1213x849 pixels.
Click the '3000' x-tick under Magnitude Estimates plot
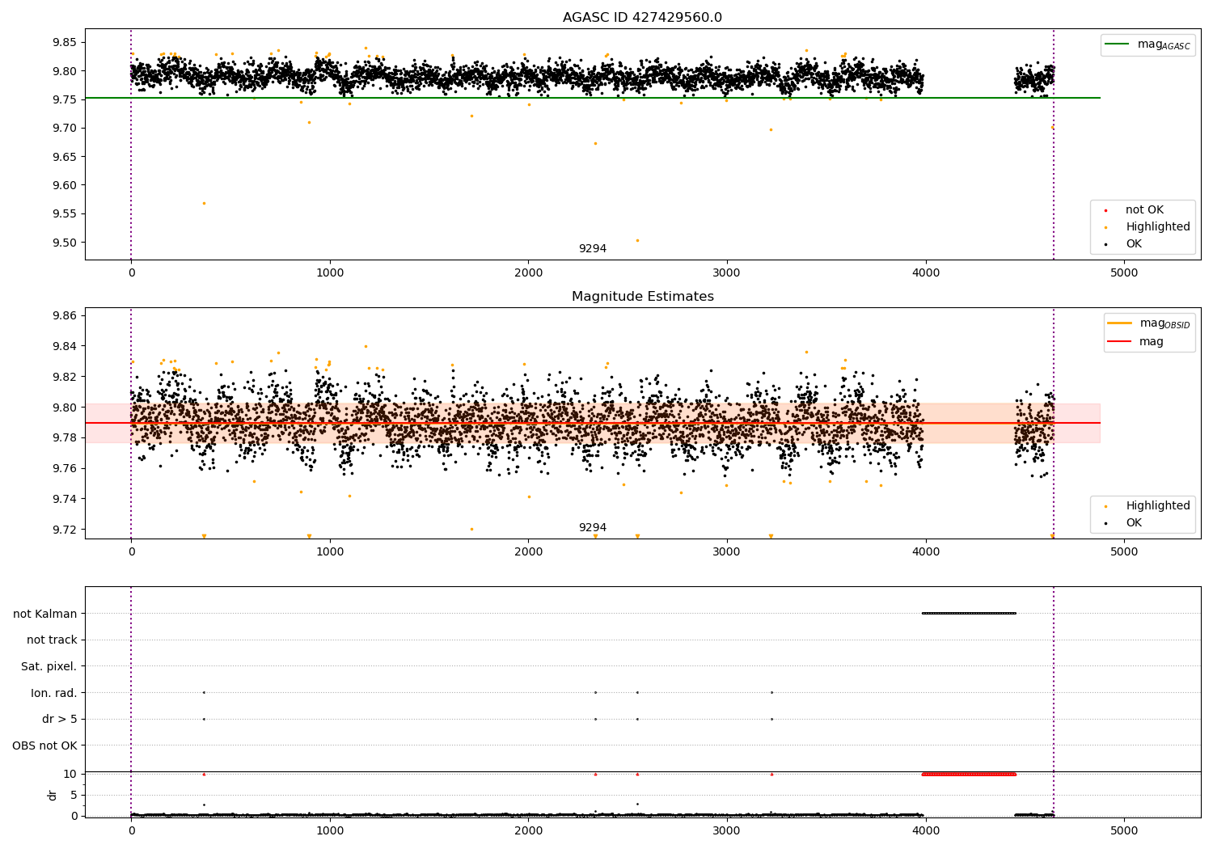(727, 552)
